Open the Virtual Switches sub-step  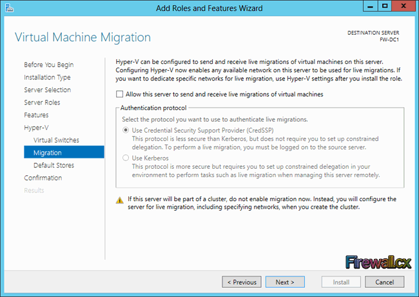(56, 140)
